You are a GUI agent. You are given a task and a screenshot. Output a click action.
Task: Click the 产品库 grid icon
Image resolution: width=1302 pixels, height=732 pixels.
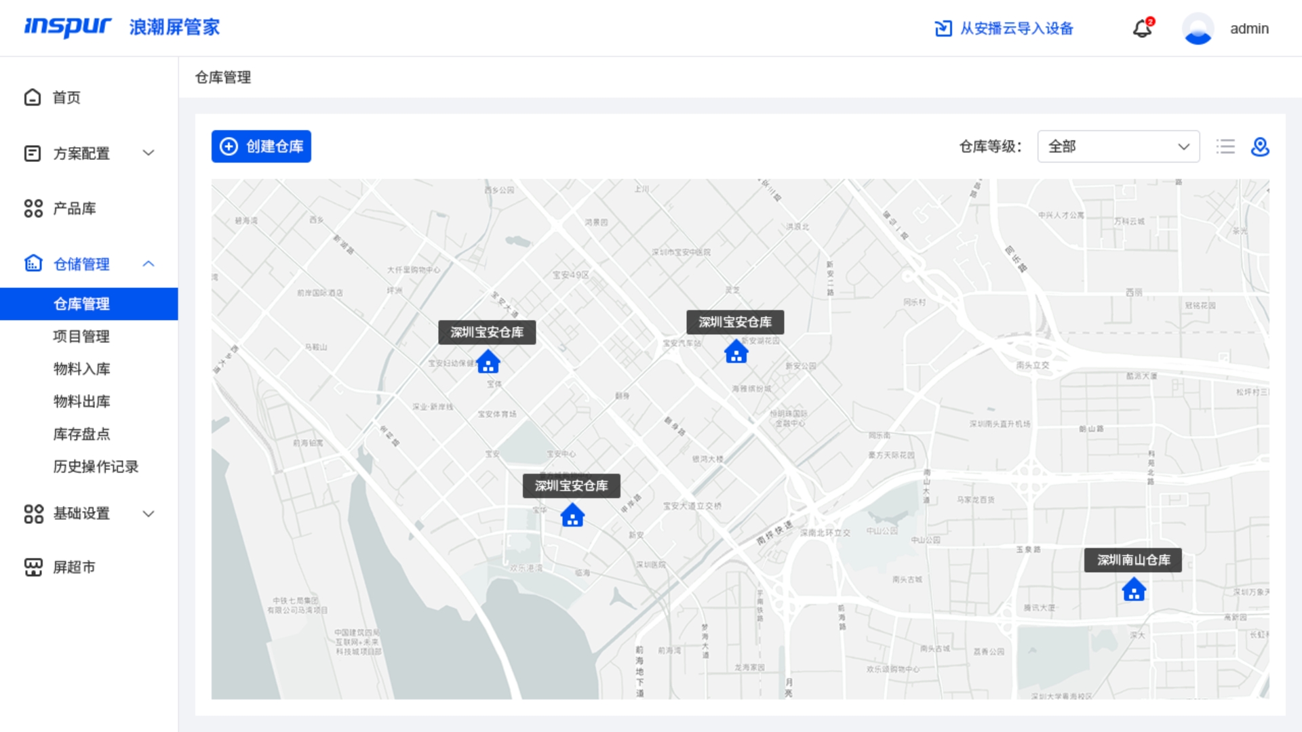coord(33,208)
